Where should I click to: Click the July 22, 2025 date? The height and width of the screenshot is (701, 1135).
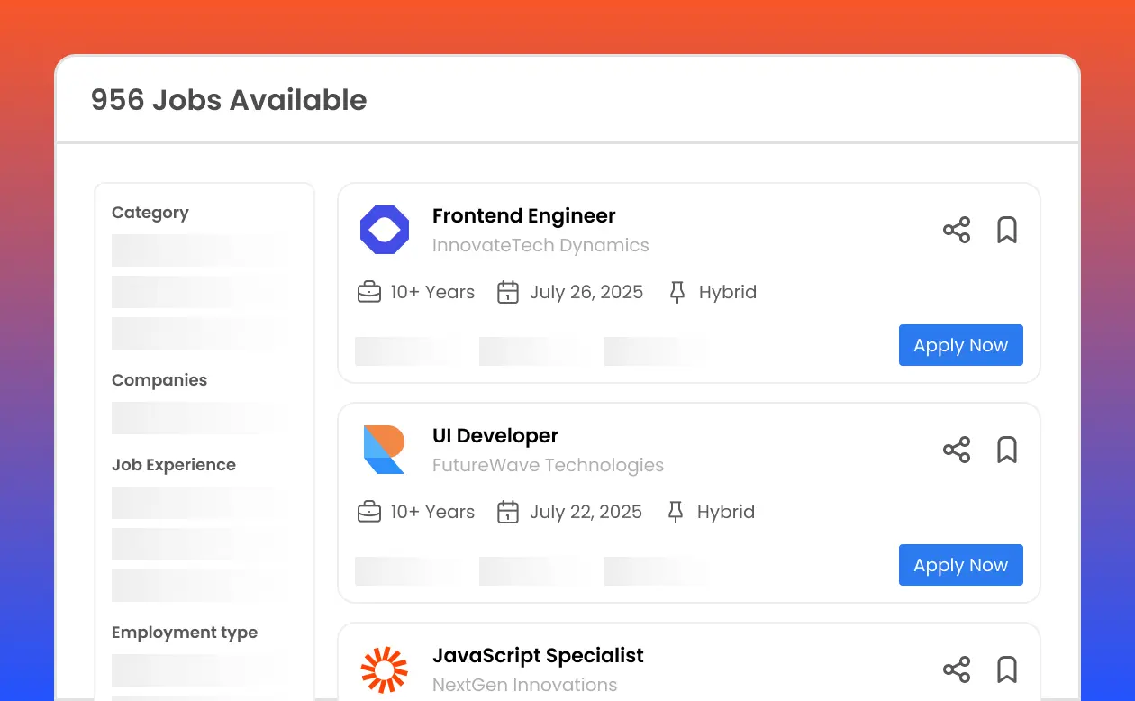[x=586, y=512]
